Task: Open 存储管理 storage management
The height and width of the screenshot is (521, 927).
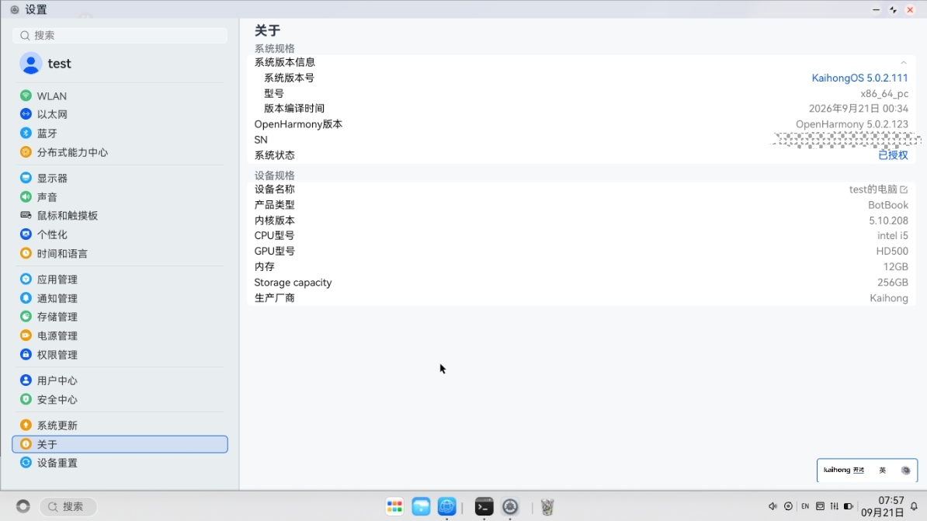Action: coord(120,316)
